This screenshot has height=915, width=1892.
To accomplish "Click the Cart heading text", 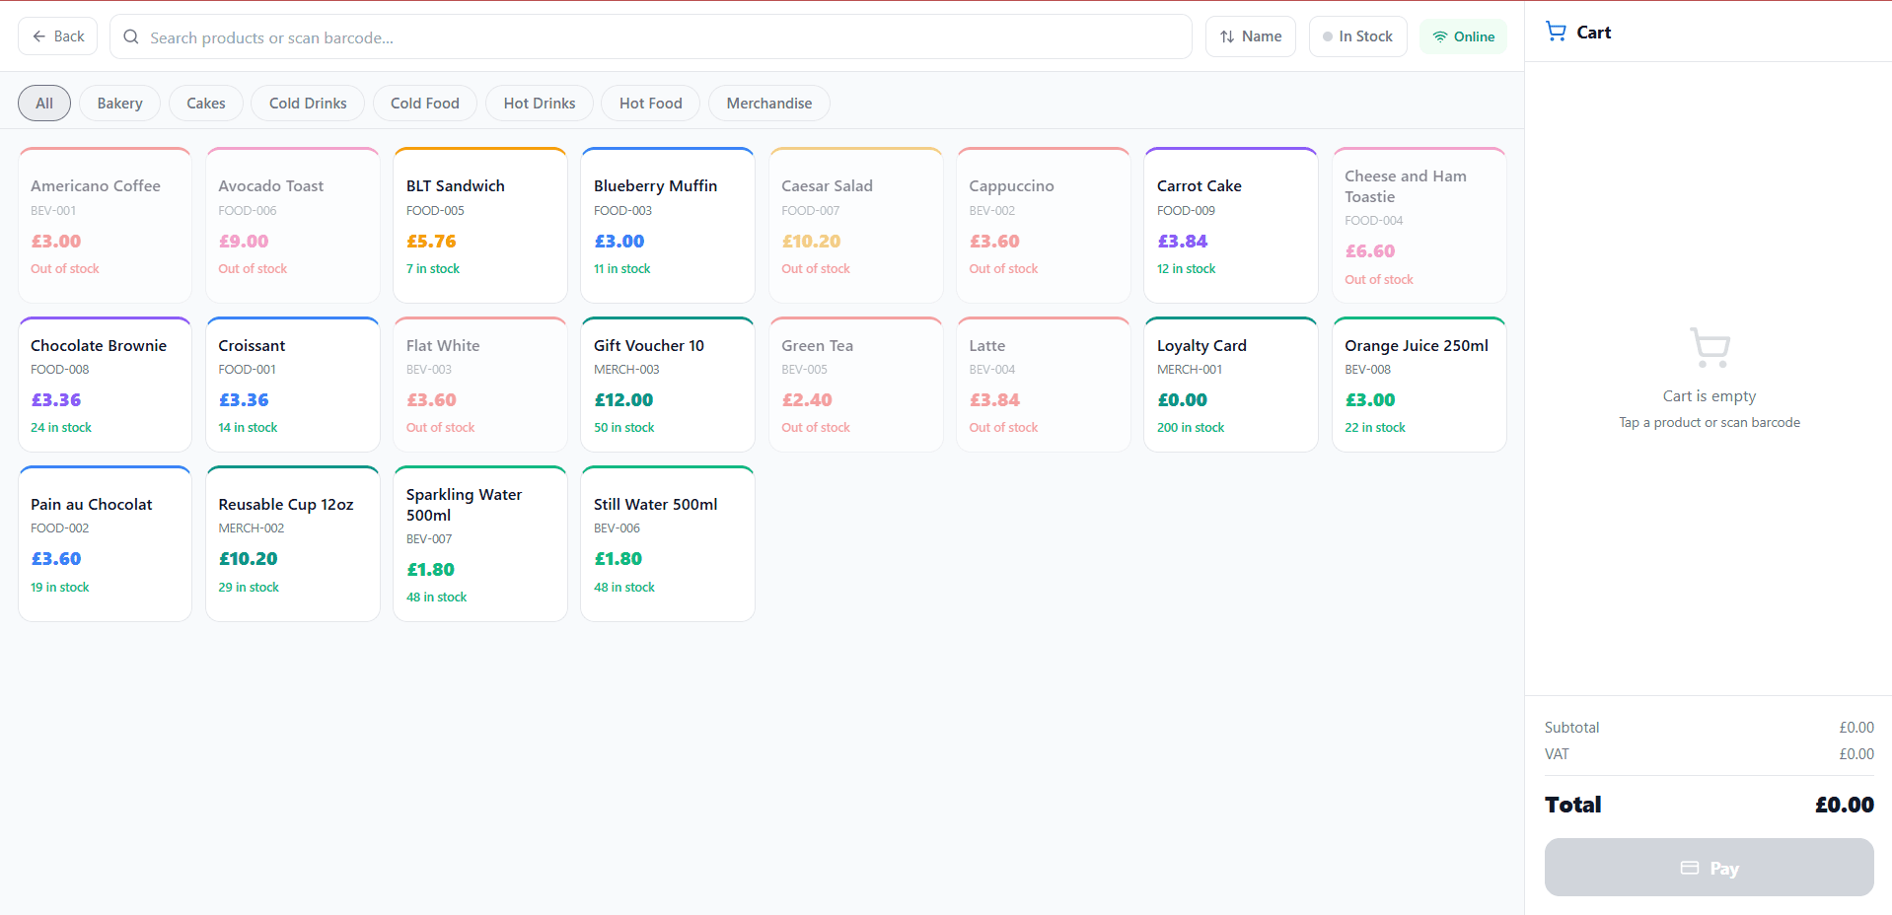I will point(1593,33).
